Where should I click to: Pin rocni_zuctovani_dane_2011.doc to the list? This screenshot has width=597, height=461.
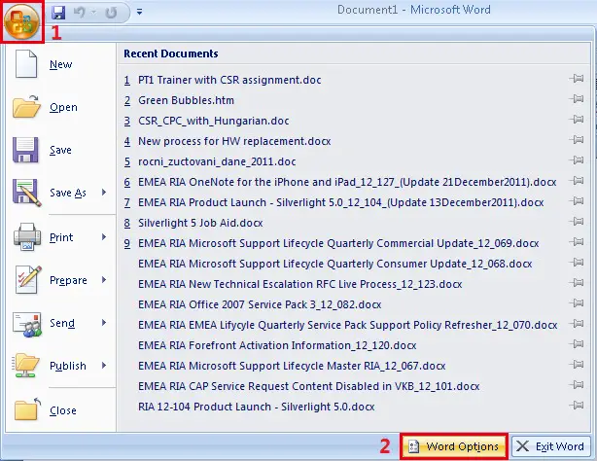click(577, 160)
